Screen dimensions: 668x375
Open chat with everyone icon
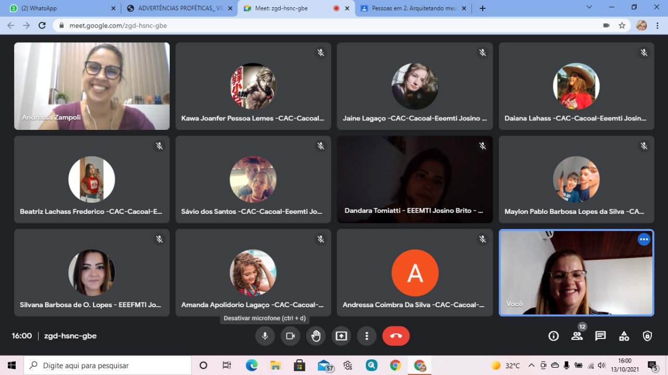point(601,336)
